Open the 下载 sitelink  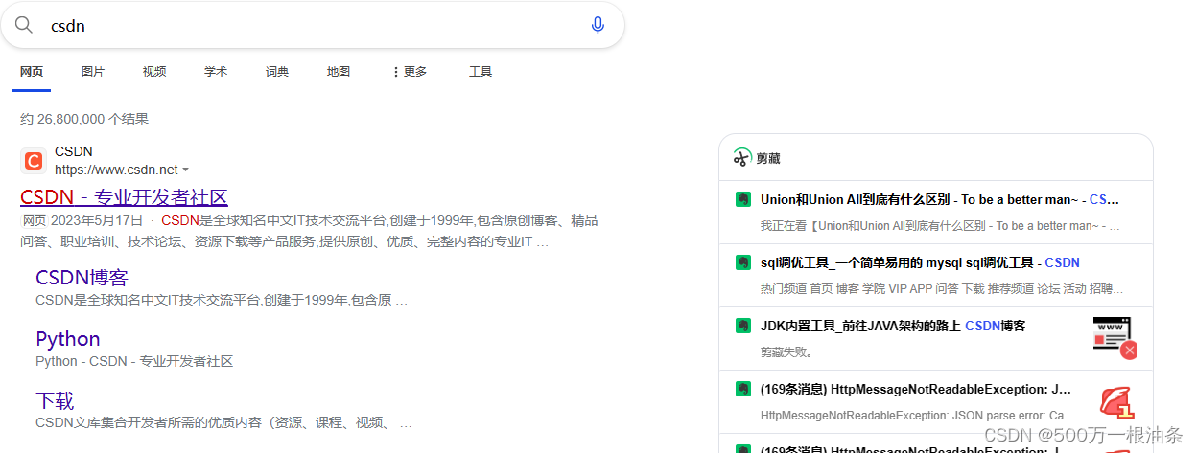[x=55, y=400]
